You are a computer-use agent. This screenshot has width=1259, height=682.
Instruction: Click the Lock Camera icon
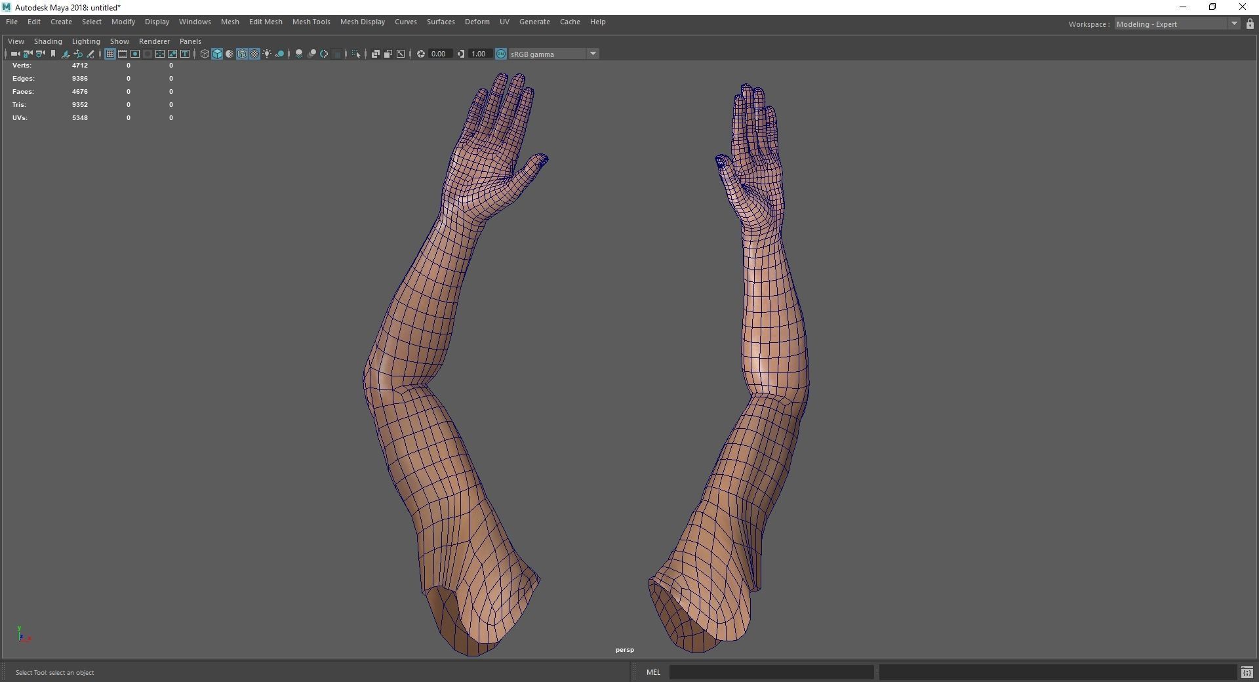coord(28,54)
